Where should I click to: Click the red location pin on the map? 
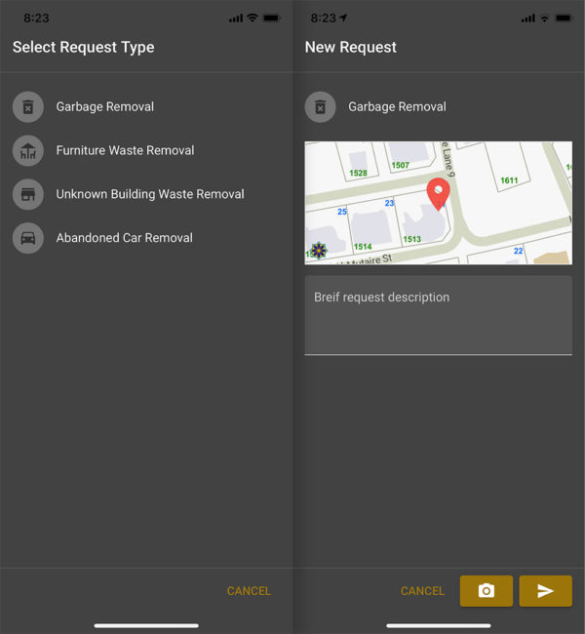click(x=439, y=193)
